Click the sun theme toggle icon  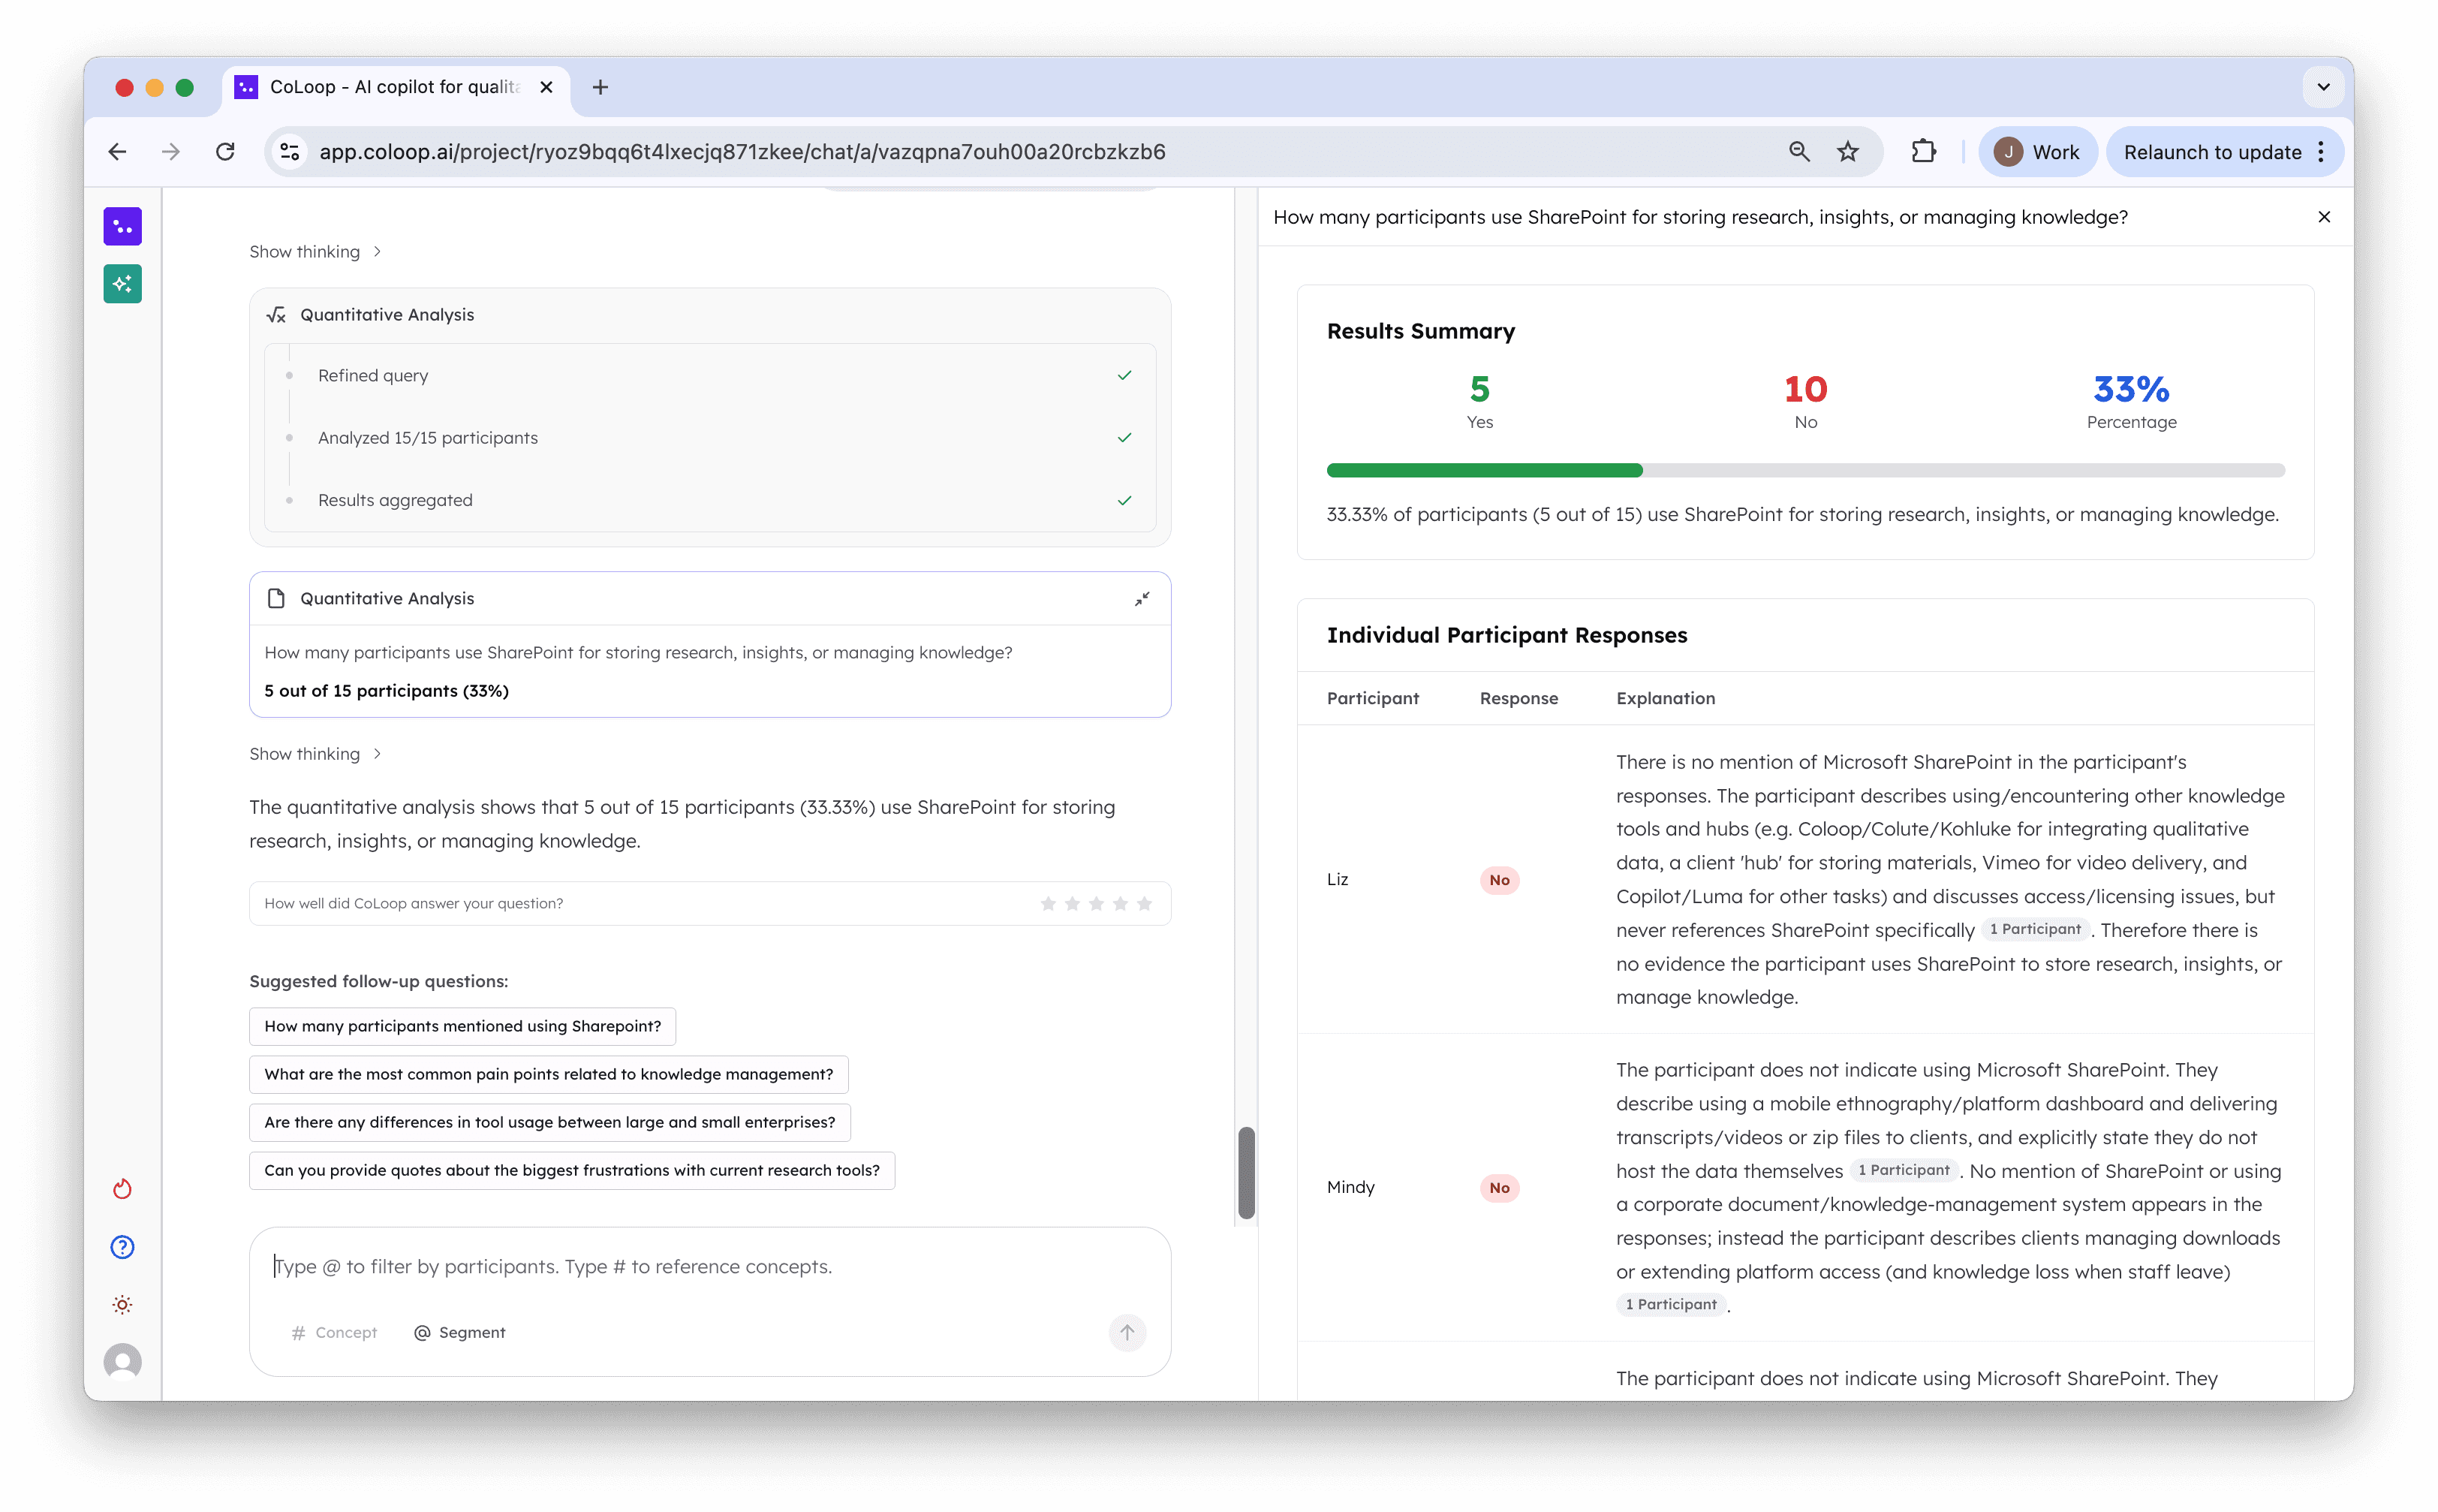(122, 1305)
